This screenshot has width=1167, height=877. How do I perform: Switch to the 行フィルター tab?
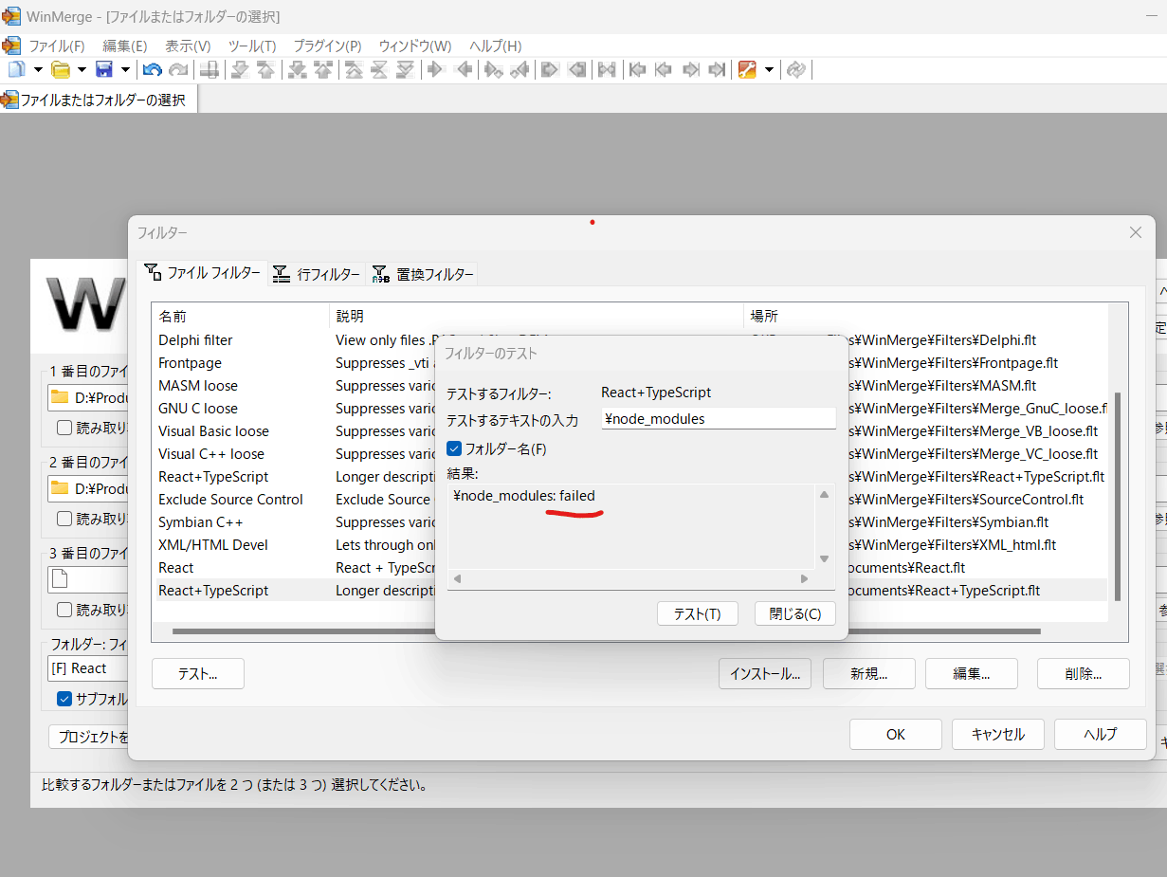pyautogui.click(x=316, y=274)
